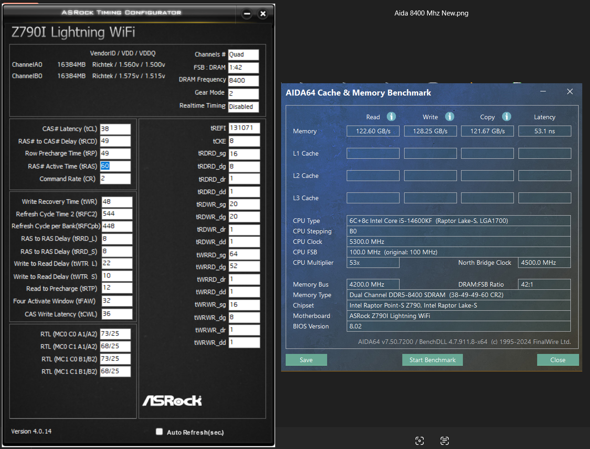590x449 pixels.
Task: Click the Row Precharge Time (tRP) field
Action: click(115, 153)
